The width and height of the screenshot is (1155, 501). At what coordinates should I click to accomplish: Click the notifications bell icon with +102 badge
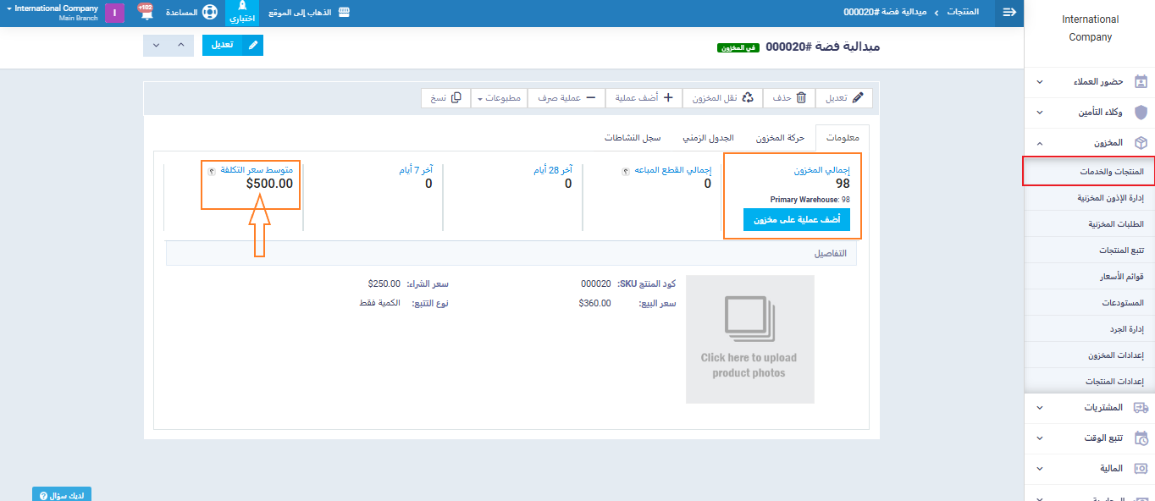tap(146, 13)
